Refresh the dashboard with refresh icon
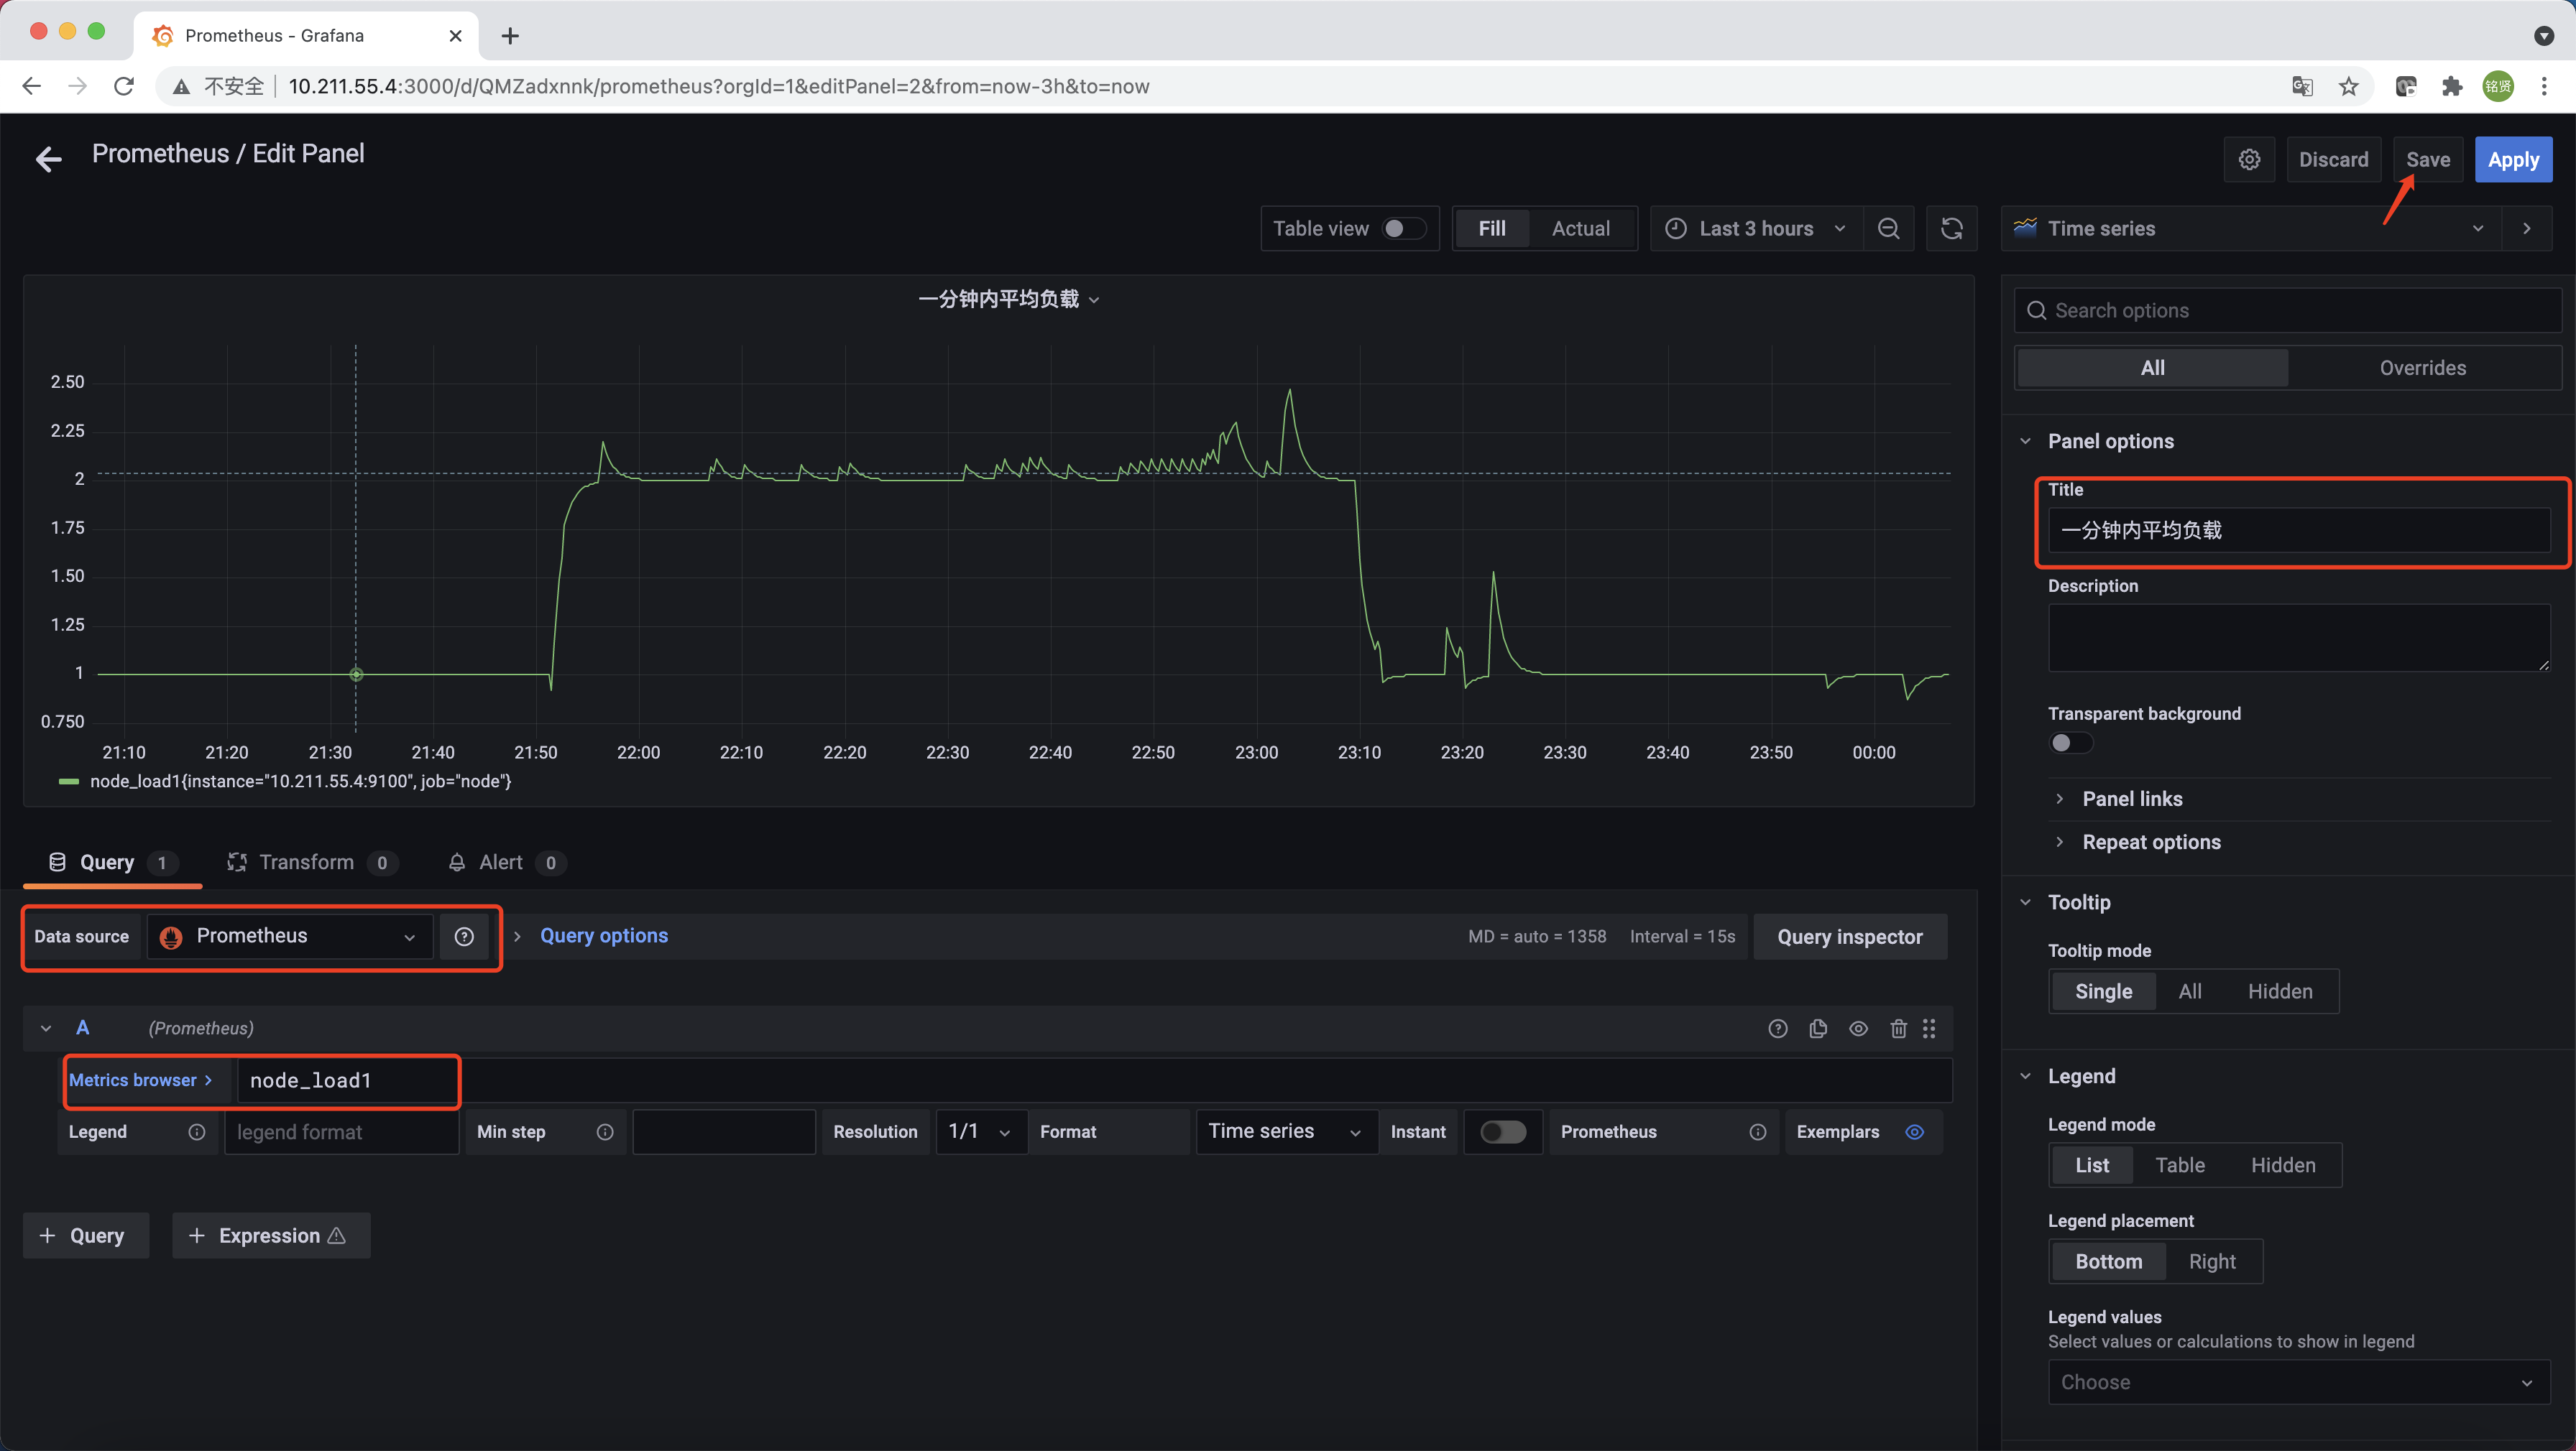 (x=1951, y=229)
